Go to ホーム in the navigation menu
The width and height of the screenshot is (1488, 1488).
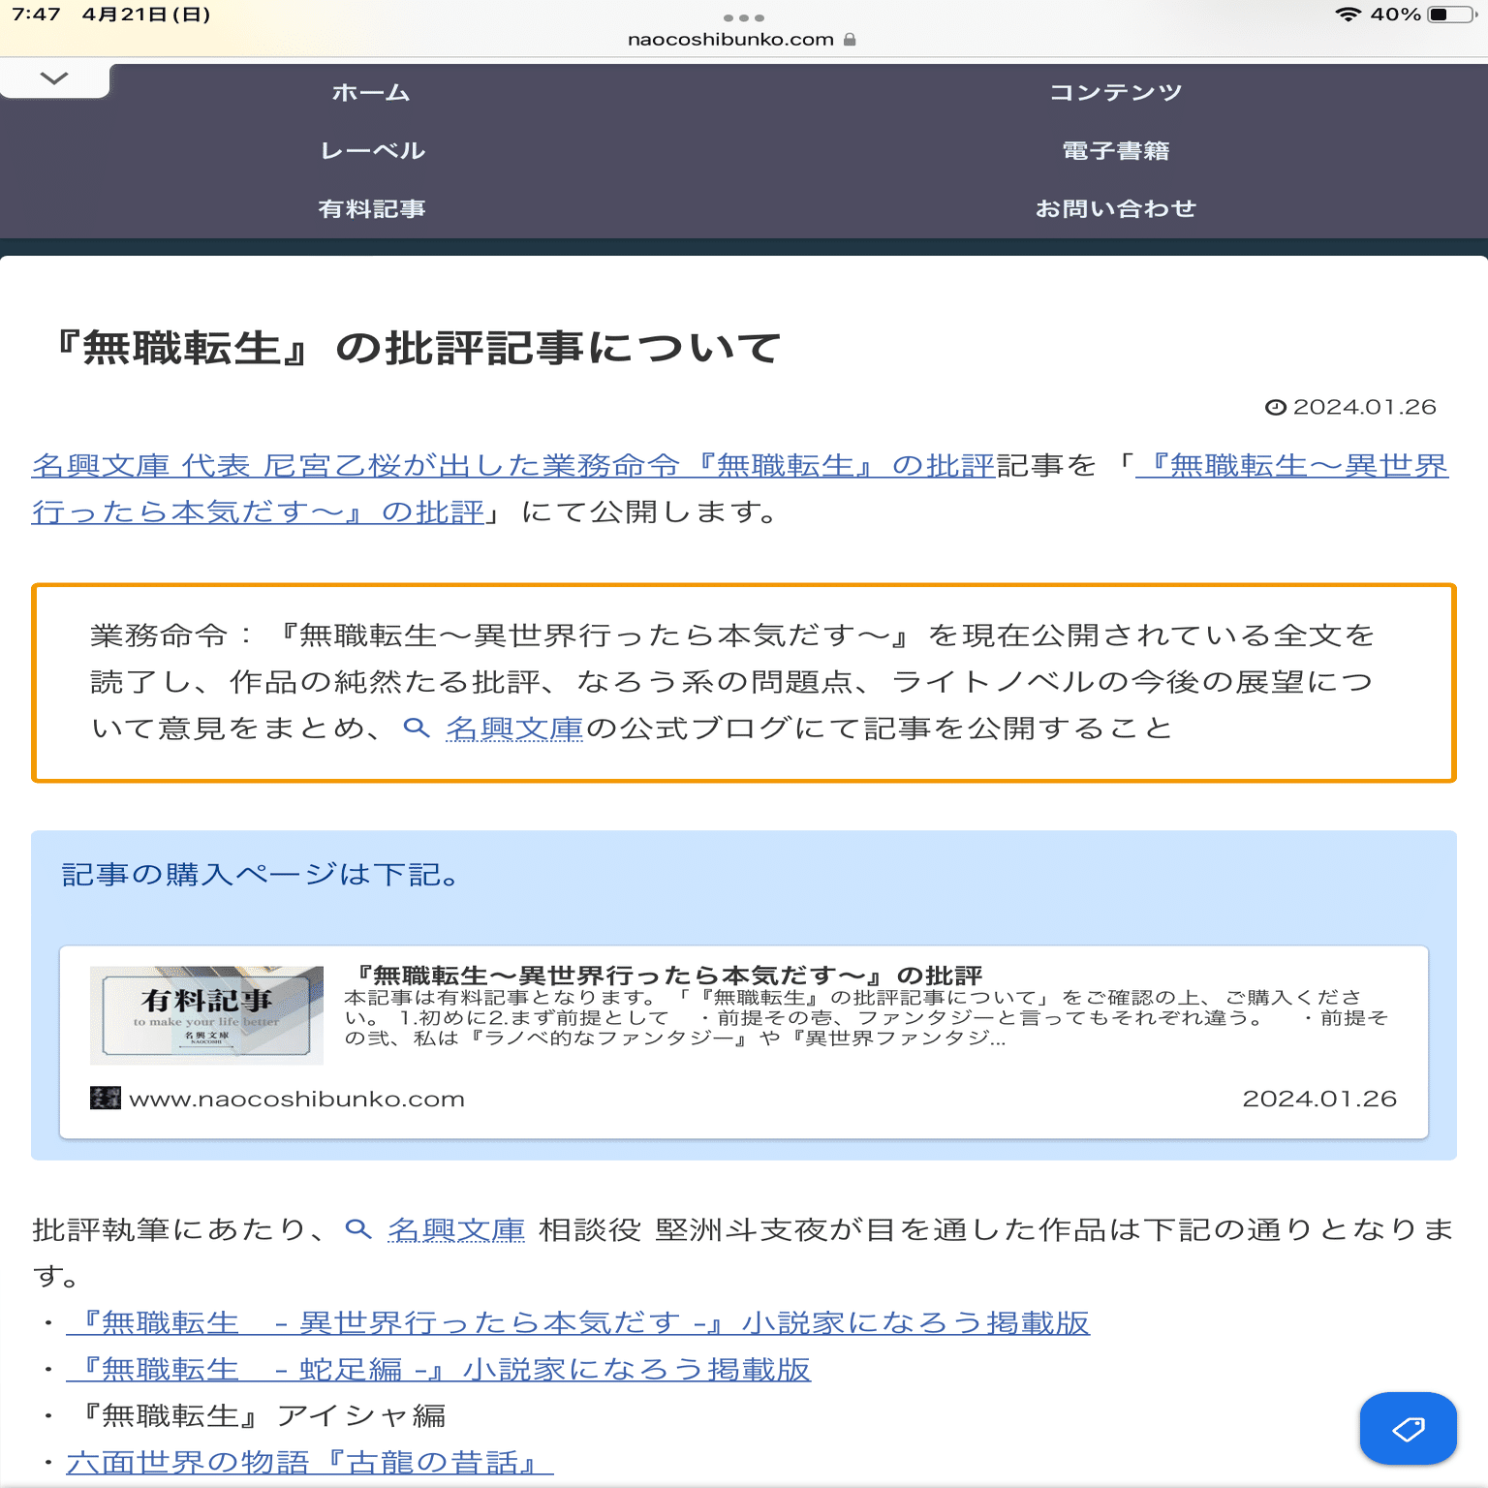(x=371, y=93)
